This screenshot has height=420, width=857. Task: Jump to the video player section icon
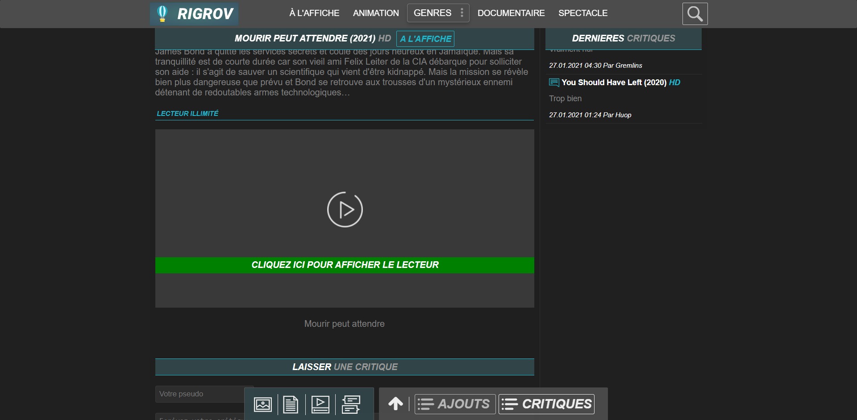coord(320,404)
